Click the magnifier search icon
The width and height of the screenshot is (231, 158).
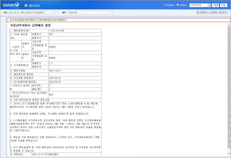209,5
